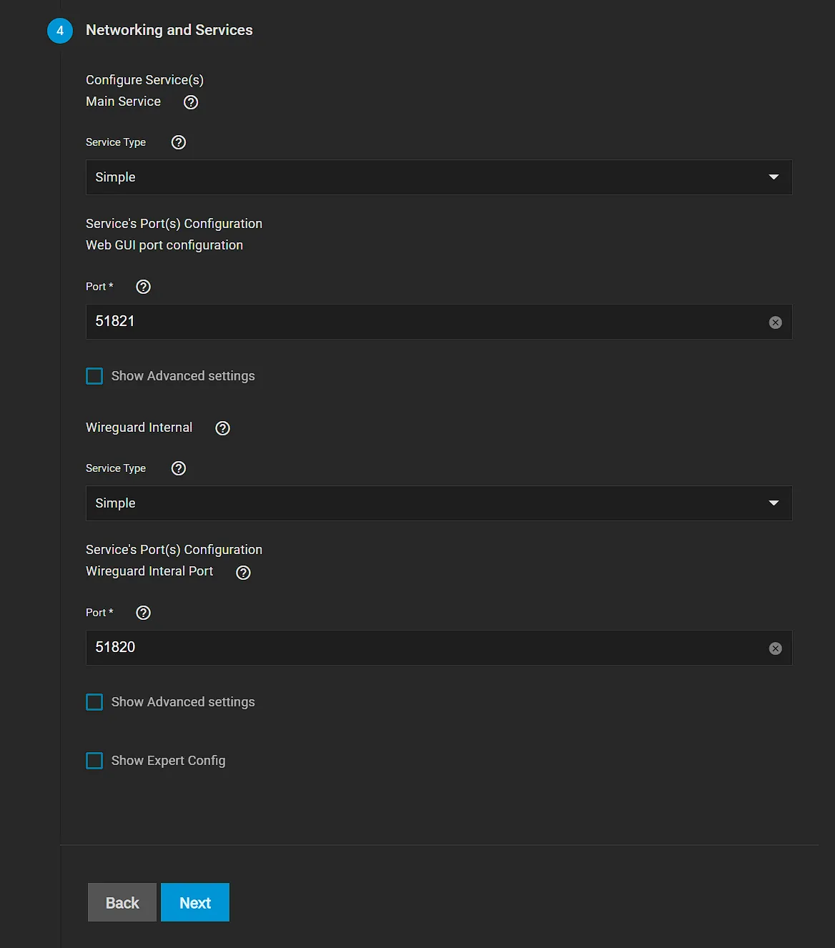This screenshot has height=948, width=835.
Task: Click help icon next to Wireguard Interal Port
Action: coord(243,572)
